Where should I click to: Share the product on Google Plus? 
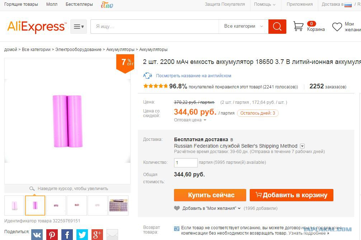tap(97, 235)
